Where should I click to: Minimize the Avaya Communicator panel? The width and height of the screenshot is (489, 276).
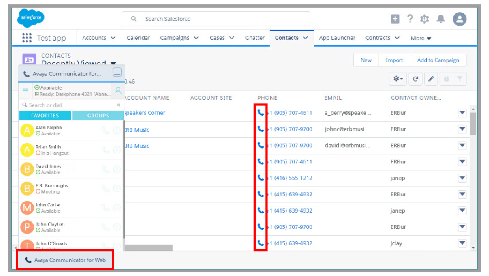(x=117, y=72)
